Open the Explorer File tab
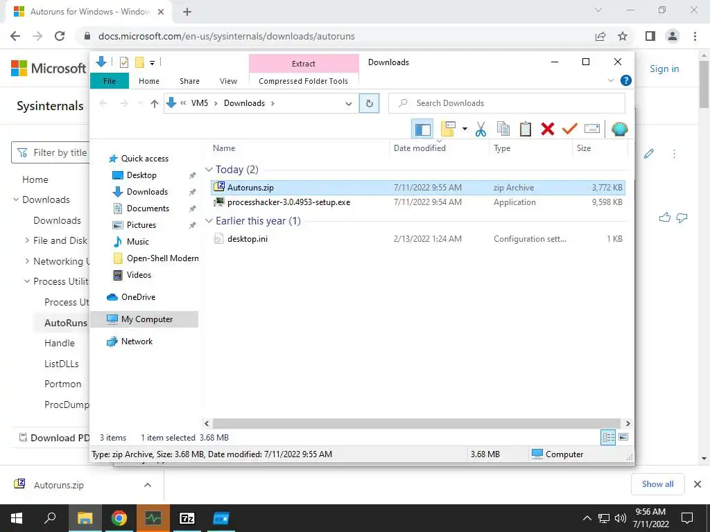Image resolution: width=710 pixels, height=532 pixels. point(110,81)
